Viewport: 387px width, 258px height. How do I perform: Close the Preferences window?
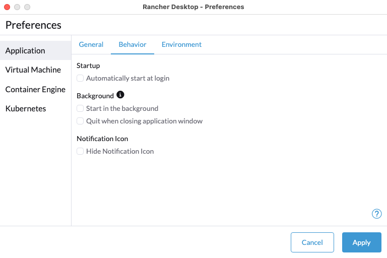(x=7, y=7)
